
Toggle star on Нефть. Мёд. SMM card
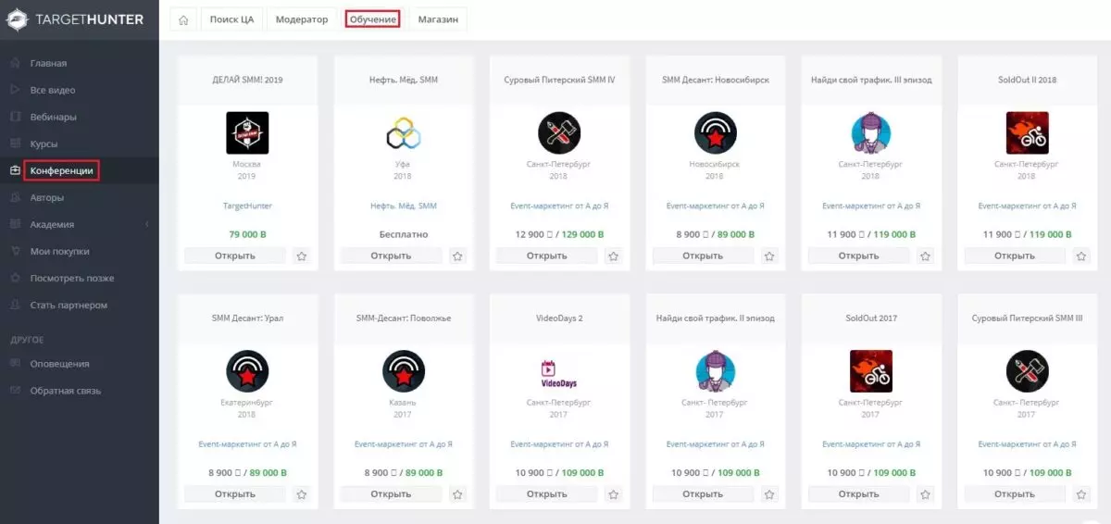pos(457,256)
